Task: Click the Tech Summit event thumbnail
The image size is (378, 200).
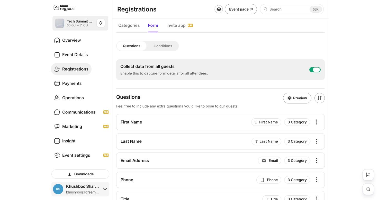Action: tap(60, 23)
